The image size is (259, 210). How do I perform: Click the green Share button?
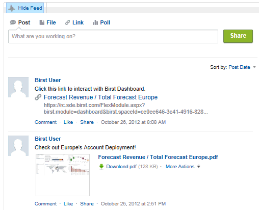coord(238,36)
